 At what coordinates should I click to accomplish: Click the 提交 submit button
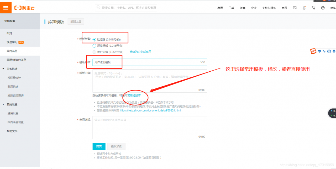tap(99, 146)
